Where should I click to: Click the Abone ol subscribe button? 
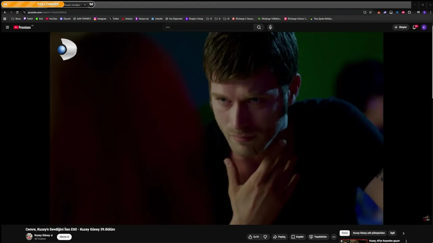(x=64, y=237)
